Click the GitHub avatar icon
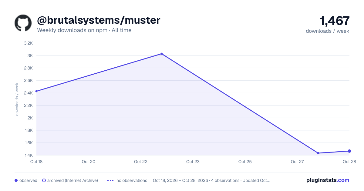This screenshot has height=191, width=364. pos(23,23)
